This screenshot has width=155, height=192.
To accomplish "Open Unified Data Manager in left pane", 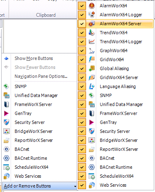I will [x=36, y=95].
